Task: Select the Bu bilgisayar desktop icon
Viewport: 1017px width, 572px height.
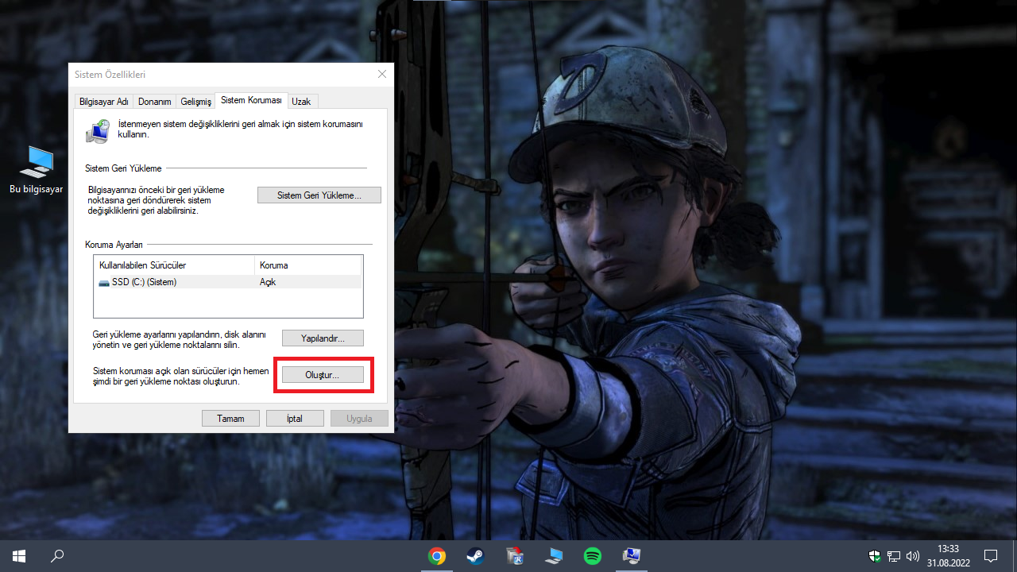Action: [x=36, y=170]
